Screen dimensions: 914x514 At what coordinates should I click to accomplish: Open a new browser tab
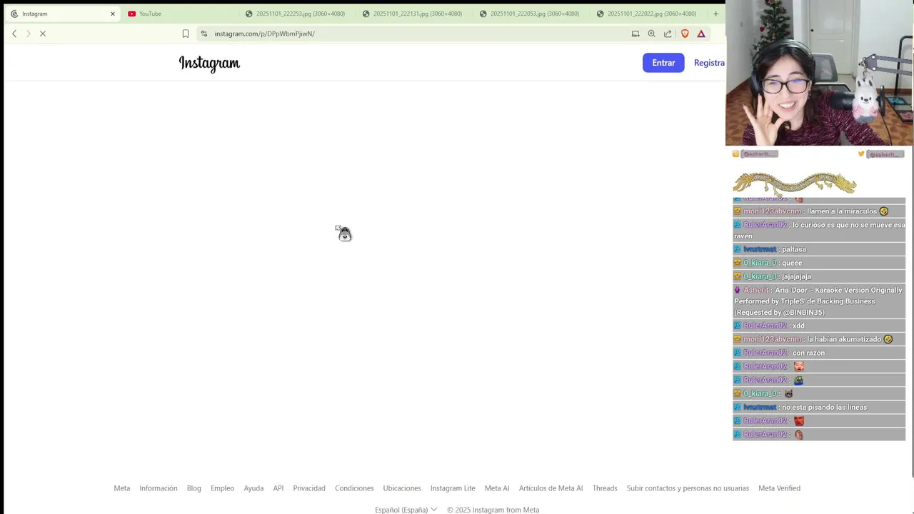pos(715,14)
